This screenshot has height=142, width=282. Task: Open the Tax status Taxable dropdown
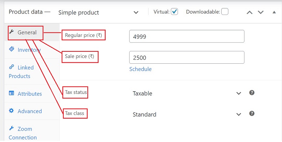coord(187,94)
